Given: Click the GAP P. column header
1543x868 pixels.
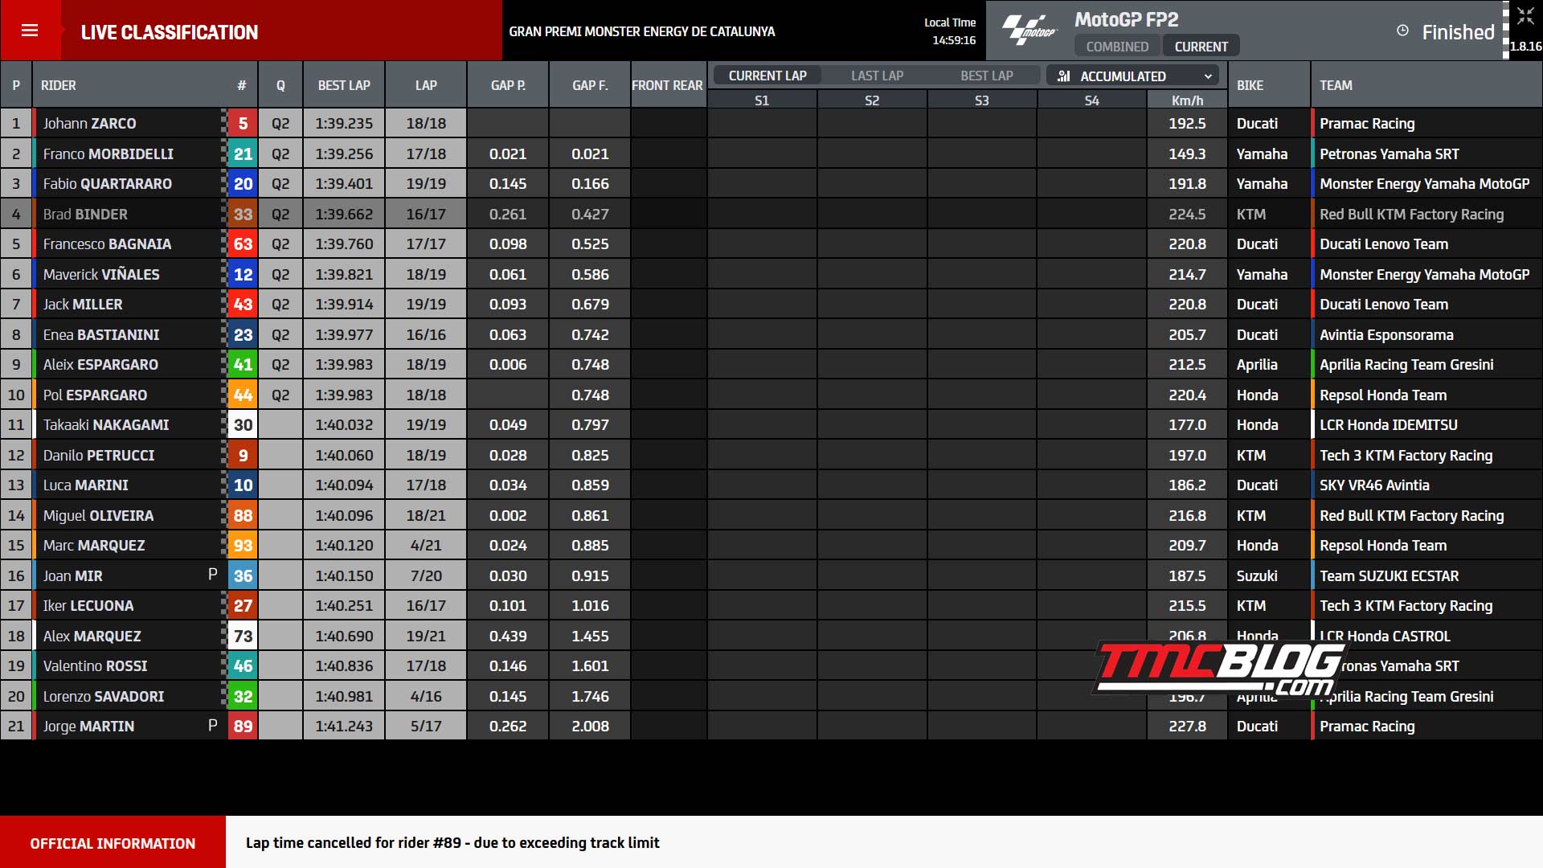Looking at the screenshot, I should [x=508, y=85].
